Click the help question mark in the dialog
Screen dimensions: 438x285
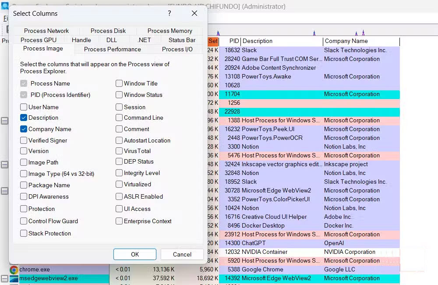pyautogui.click(x=169, y=14)
